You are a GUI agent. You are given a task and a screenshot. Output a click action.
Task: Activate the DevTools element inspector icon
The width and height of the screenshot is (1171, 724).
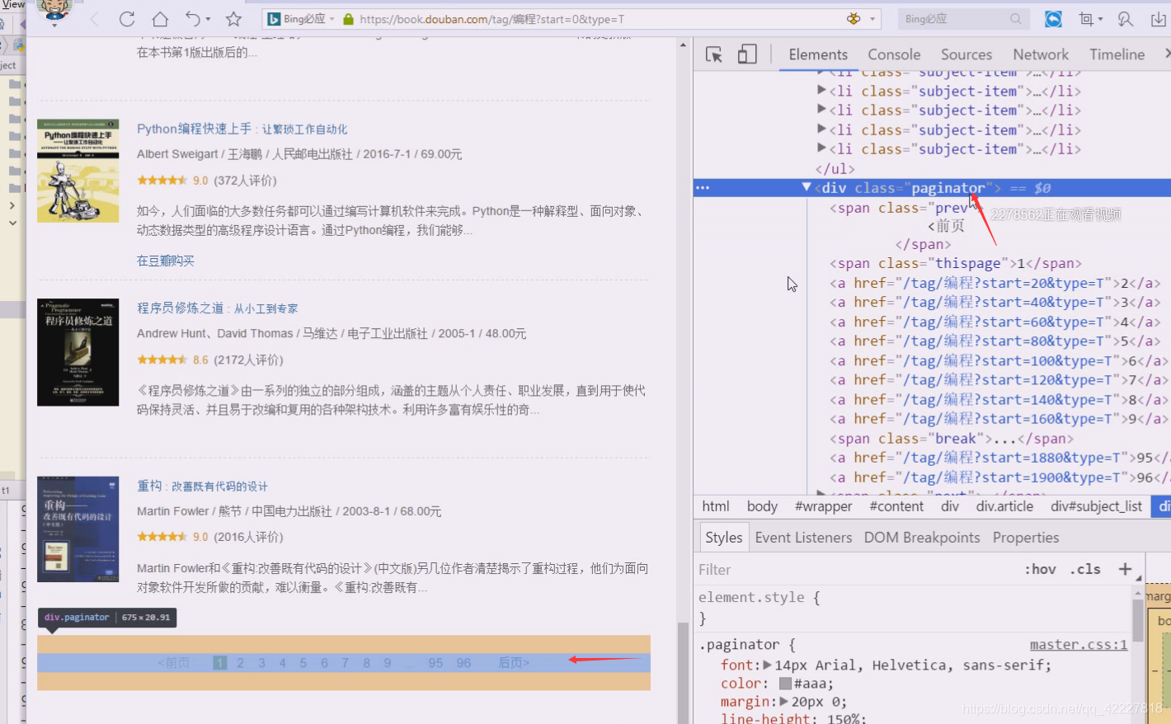[714, 54]
